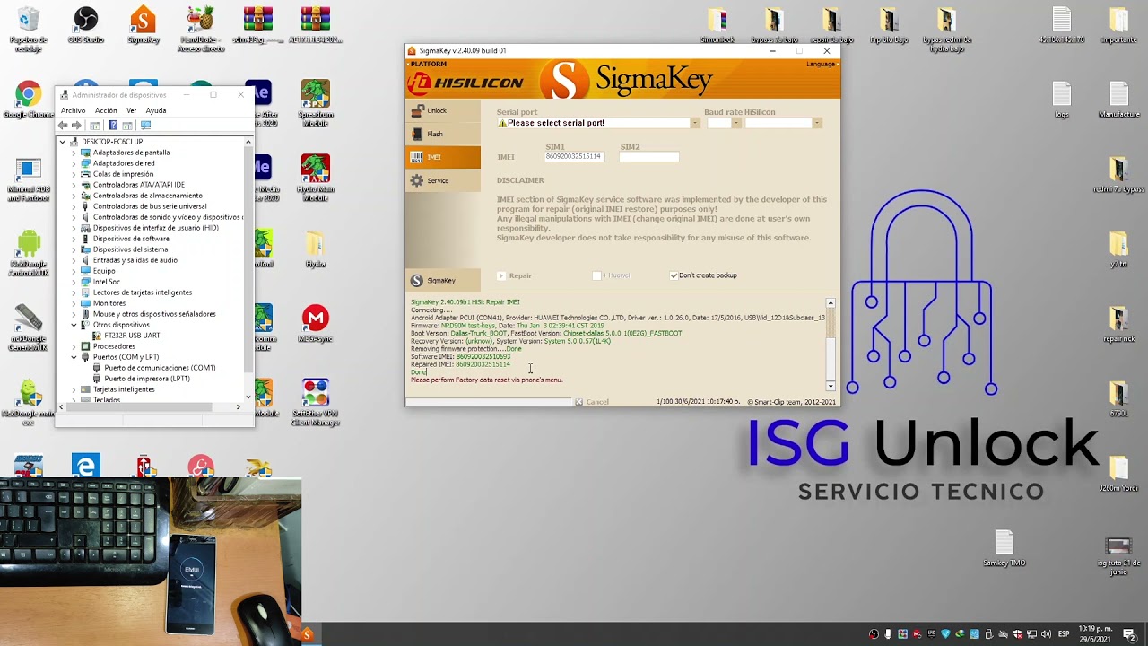Open the importante folder on desktop

click(x=1118, y=26)
